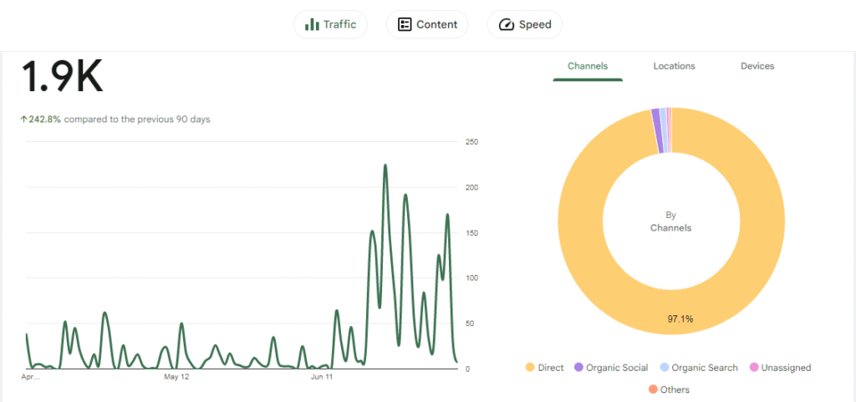Select the Devices tab
856x402 pixels.
757,66
